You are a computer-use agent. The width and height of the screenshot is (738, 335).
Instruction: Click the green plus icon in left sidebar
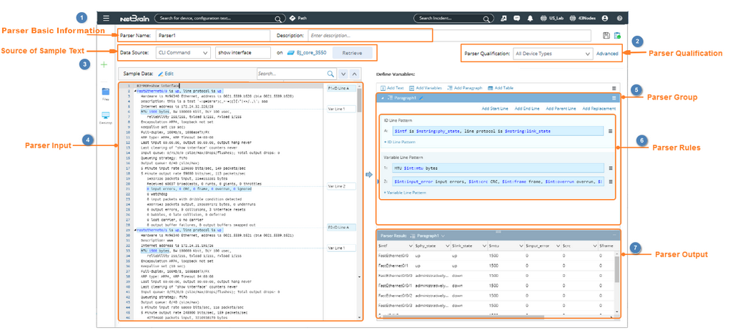coord(104,65)
